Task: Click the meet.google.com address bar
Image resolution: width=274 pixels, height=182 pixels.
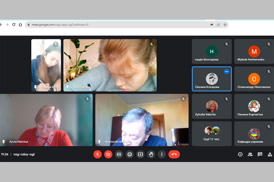Action: pyautogui.click(x=127, y=25)
